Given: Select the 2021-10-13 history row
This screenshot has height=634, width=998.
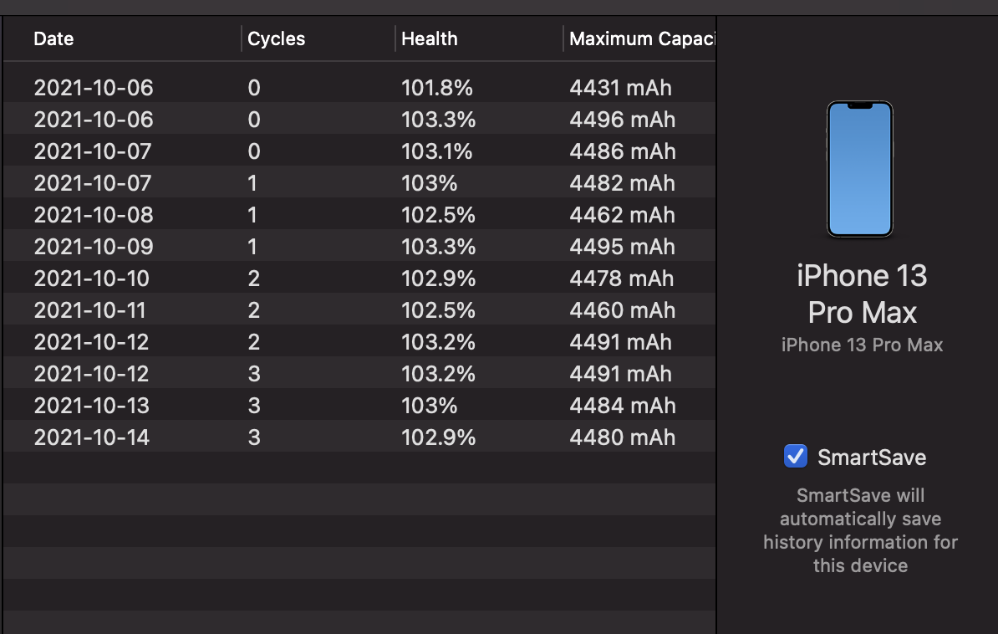Looking at the screenshot, I should click(92, 406).
